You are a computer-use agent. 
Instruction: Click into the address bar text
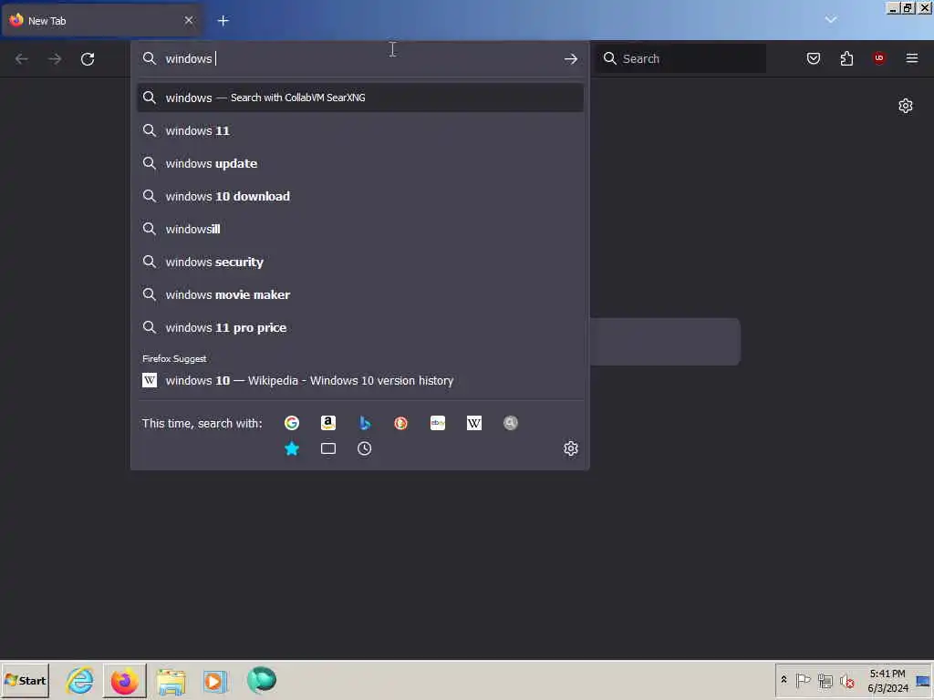358,59
